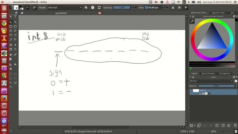Click the Duplicate Layer icon
This screenshot has height=134, width=238.
point(199,125)
